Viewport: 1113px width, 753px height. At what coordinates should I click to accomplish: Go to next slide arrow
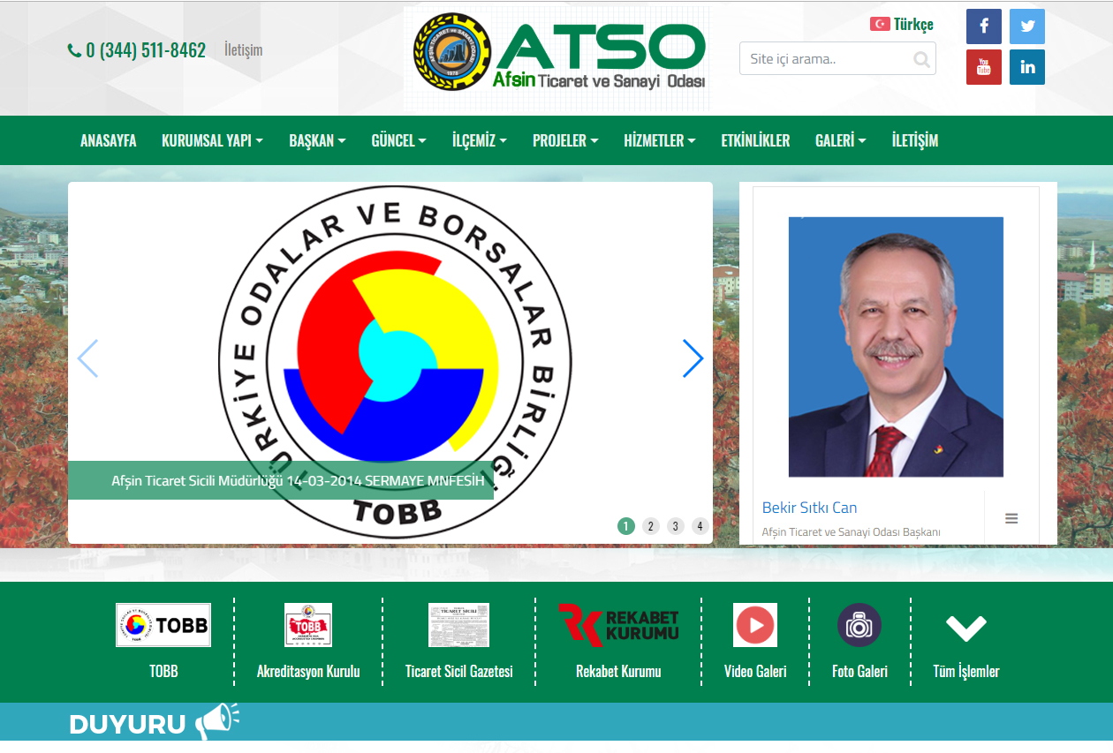coord(693,358)
